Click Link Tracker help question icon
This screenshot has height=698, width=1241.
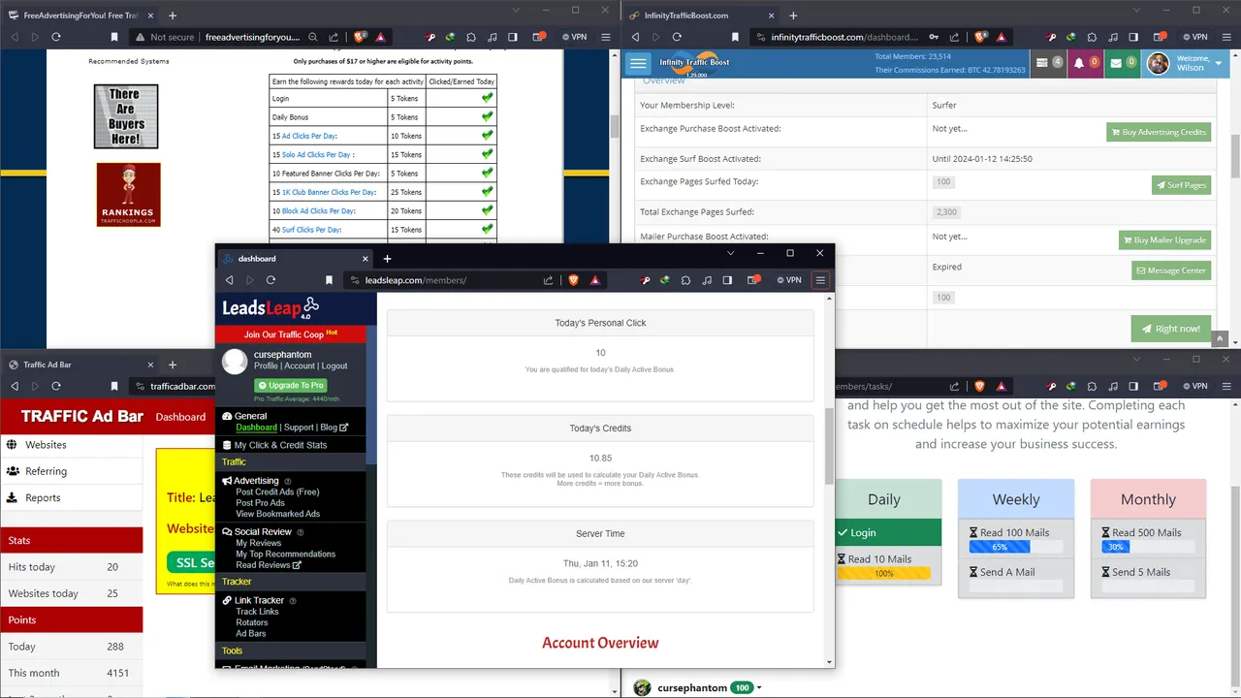pyautogui.click(x=293, y=601)
